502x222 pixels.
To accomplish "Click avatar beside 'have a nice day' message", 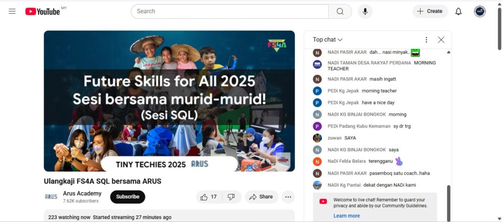I will 317,103.
